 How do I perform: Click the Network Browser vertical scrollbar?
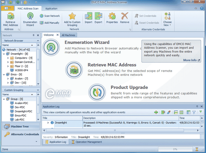(x=38, y=59)
